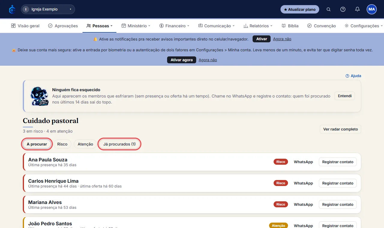Open the Convenção page
The height and width of the screenshot is (228, 384).
pos(322,26)
